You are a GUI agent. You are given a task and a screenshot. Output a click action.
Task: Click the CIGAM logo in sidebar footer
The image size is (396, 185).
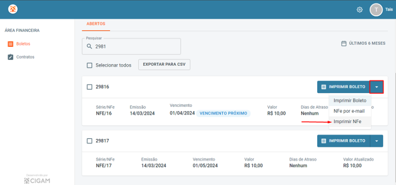[x=37, y=181]
